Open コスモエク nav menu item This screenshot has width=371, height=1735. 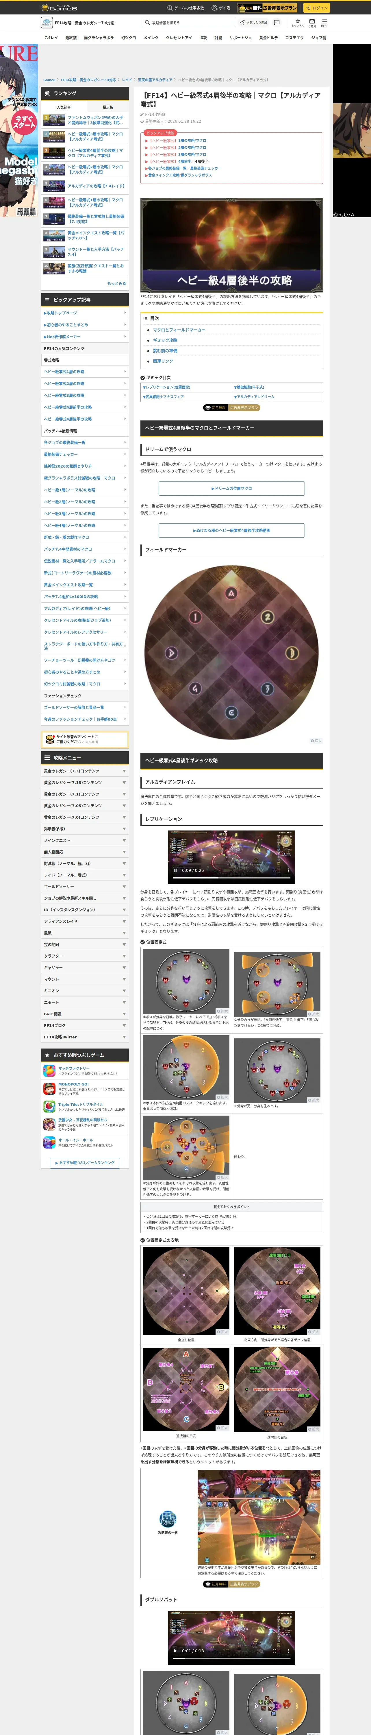[294, 38]
